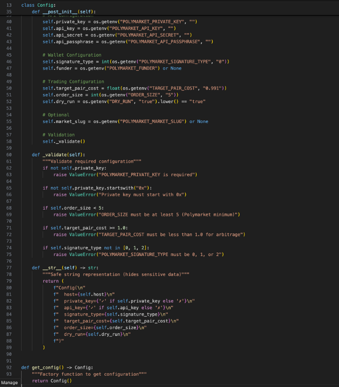
Task: Click the '# Validation' comment
Action: (x=59, y=135)
